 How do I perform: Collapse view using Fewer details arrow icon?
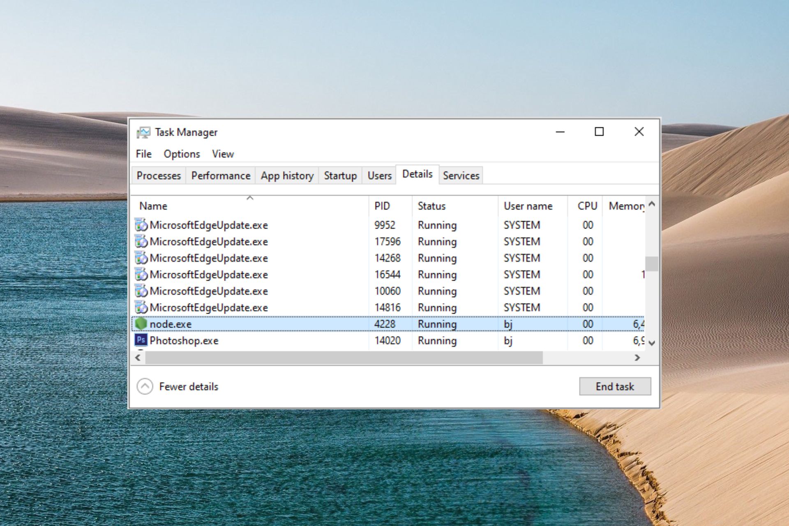coord(145,386)
